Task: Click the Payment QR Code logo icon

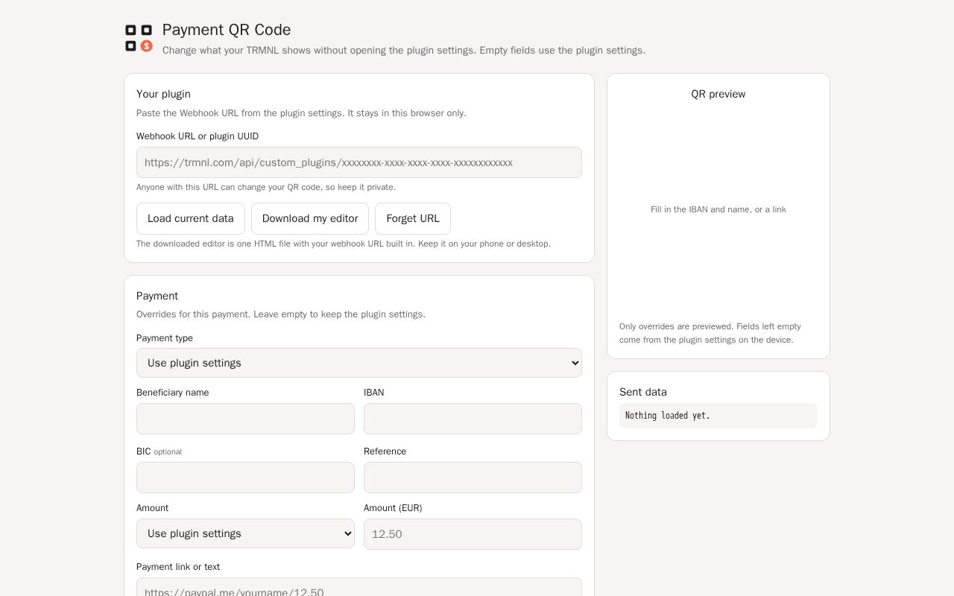Action: [x=139, y=38]
